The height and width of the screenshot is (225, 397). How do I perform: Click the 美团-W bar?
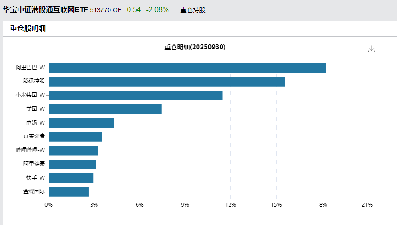coord(105,109)
